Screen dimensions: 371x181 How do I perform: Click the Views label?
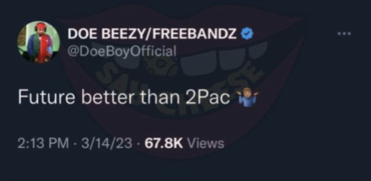coord(205,143)
